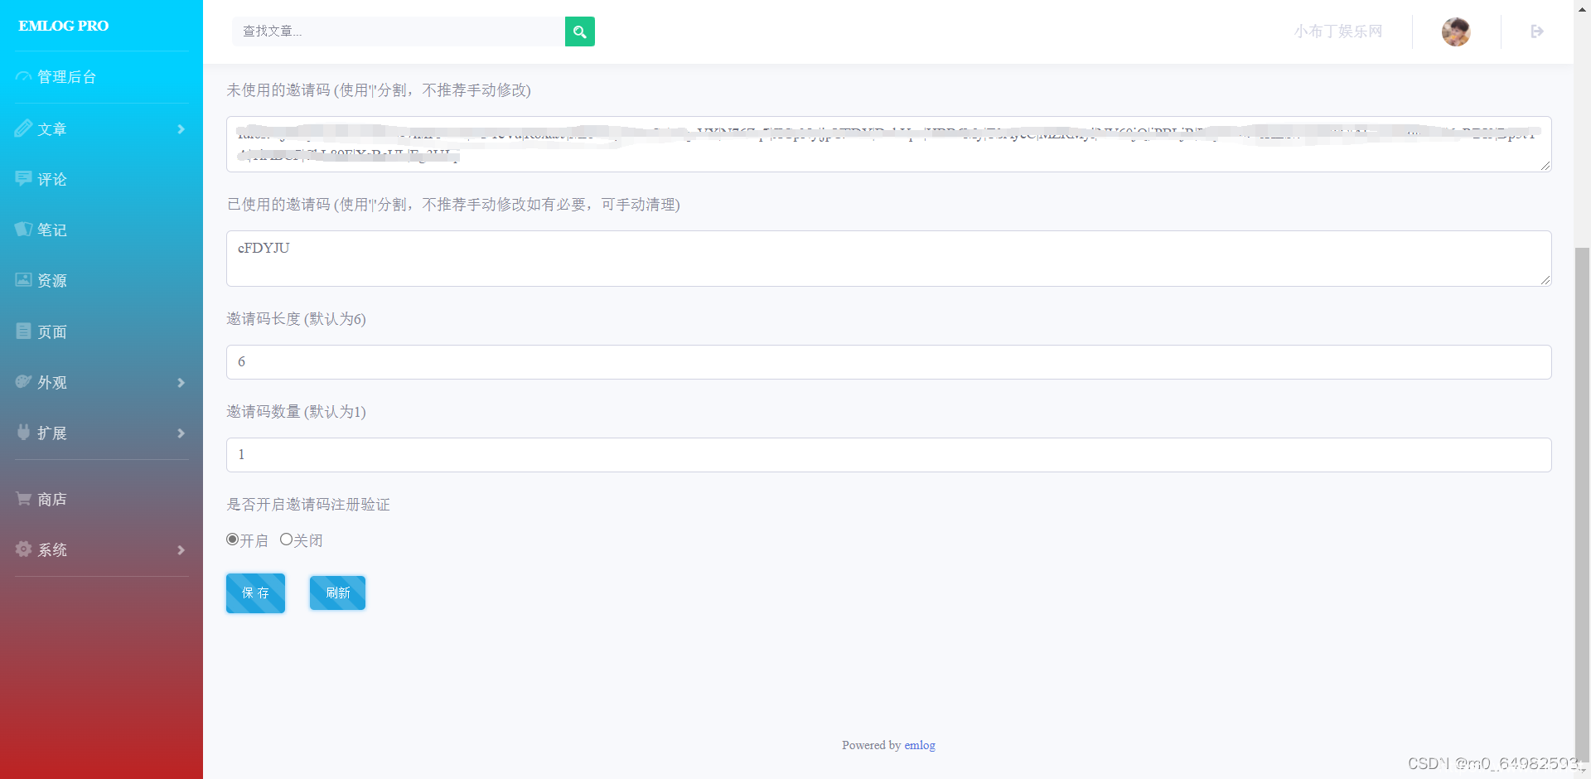
Task: Open the 小布丁娱乐网 site link
Action: click(x=1338, y=31)
